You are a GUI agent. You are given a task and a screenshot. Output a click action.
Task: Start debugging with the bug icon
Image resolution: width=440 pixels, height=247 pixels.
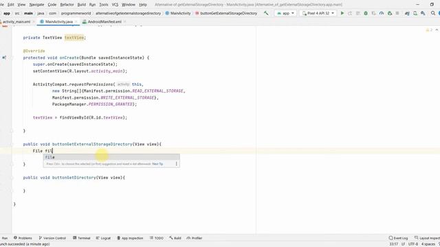[366, 13]
